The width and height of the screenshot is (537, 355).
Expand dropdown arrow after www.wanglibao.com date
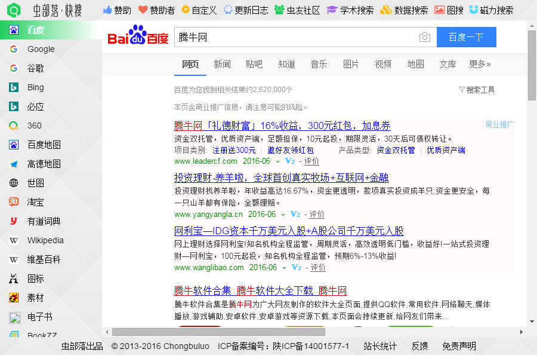[x=284, y=268]
